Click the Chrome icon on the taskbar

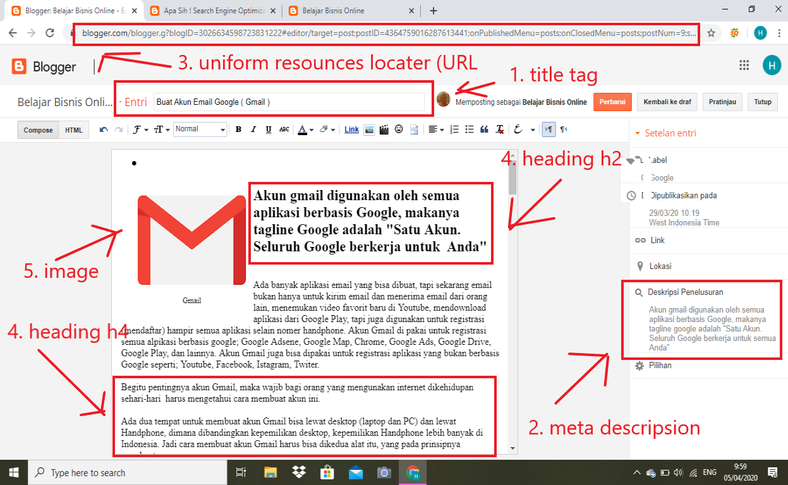413,472
